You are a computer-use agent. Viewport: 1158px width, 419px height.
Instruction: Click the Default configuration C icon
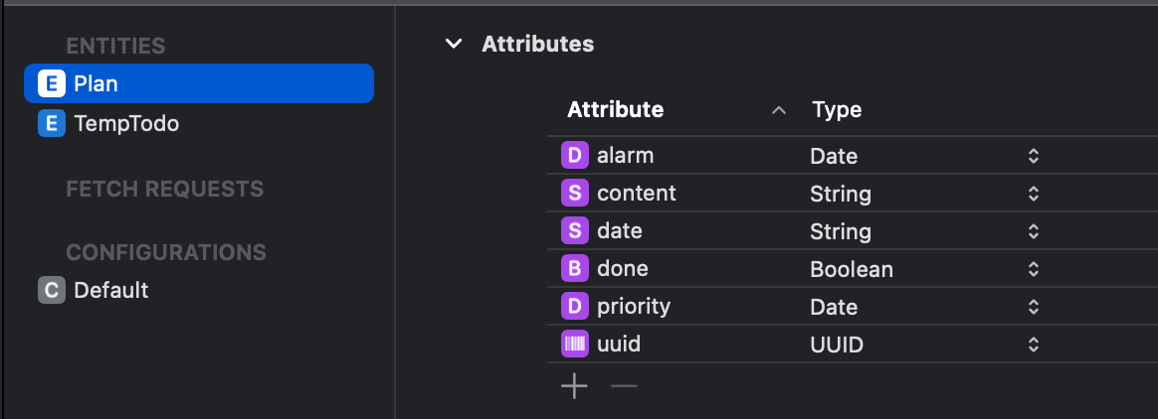pos(51,290)
